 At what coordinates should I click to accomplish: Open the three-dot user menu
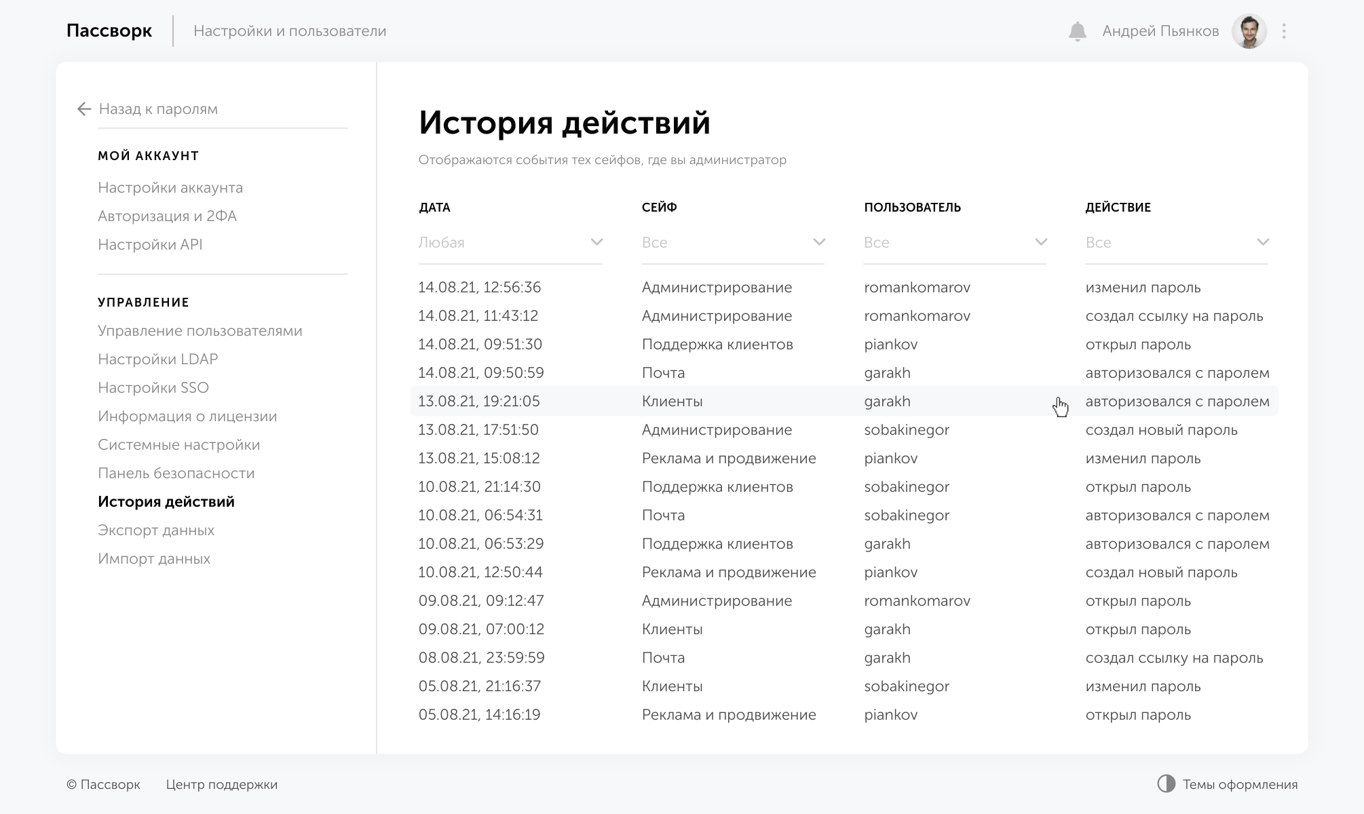click(x=1283, y=31)
